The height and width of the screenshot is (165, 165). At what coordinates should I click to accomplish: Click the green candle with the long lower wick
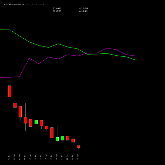(36, 122)
